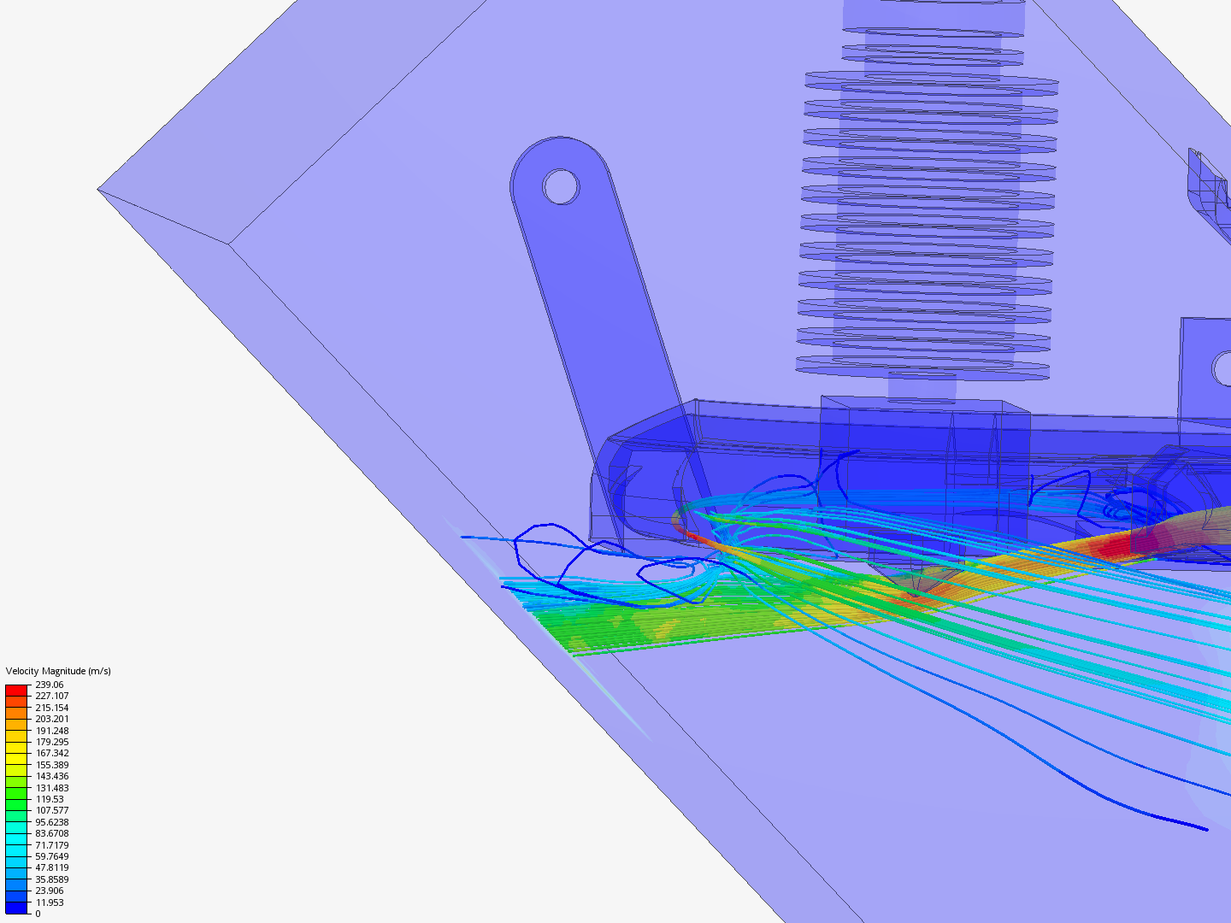Select the legend value 119.53
Viewport: 1231px width, 923px height.
[50, 799]
